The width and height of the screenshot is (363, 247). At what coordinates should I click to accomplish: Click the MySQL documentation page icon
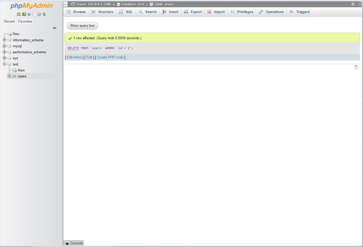[34, 14]
